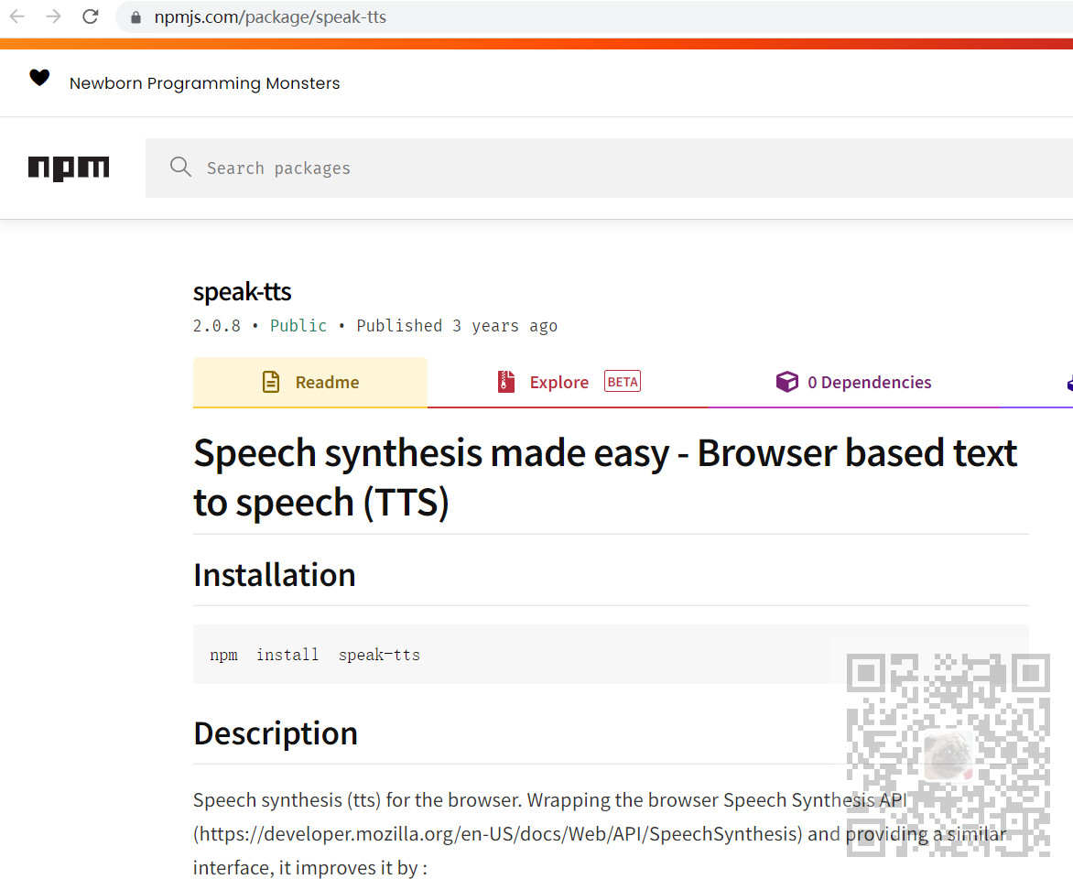View site info via the lock icon
Screen dimensions: 1073x879
pos(136,17)
